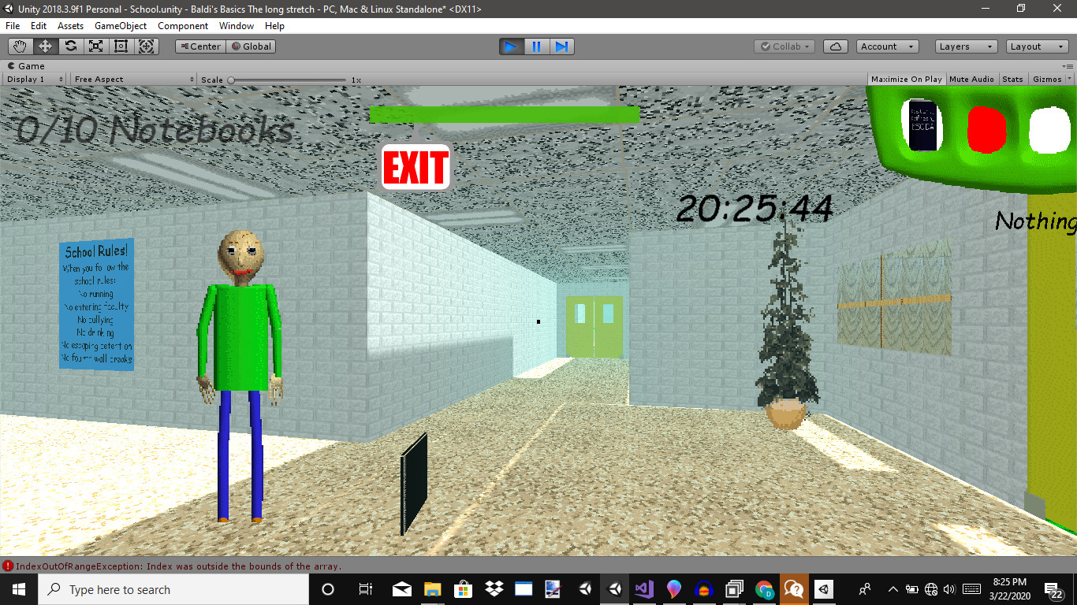Open the Action Center notifications
This screenshot has width=1077, height=605.
click(1054, 589)
